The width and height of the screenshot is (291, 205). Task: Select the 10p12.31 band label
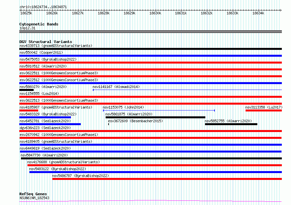click(x=27, y=28)
